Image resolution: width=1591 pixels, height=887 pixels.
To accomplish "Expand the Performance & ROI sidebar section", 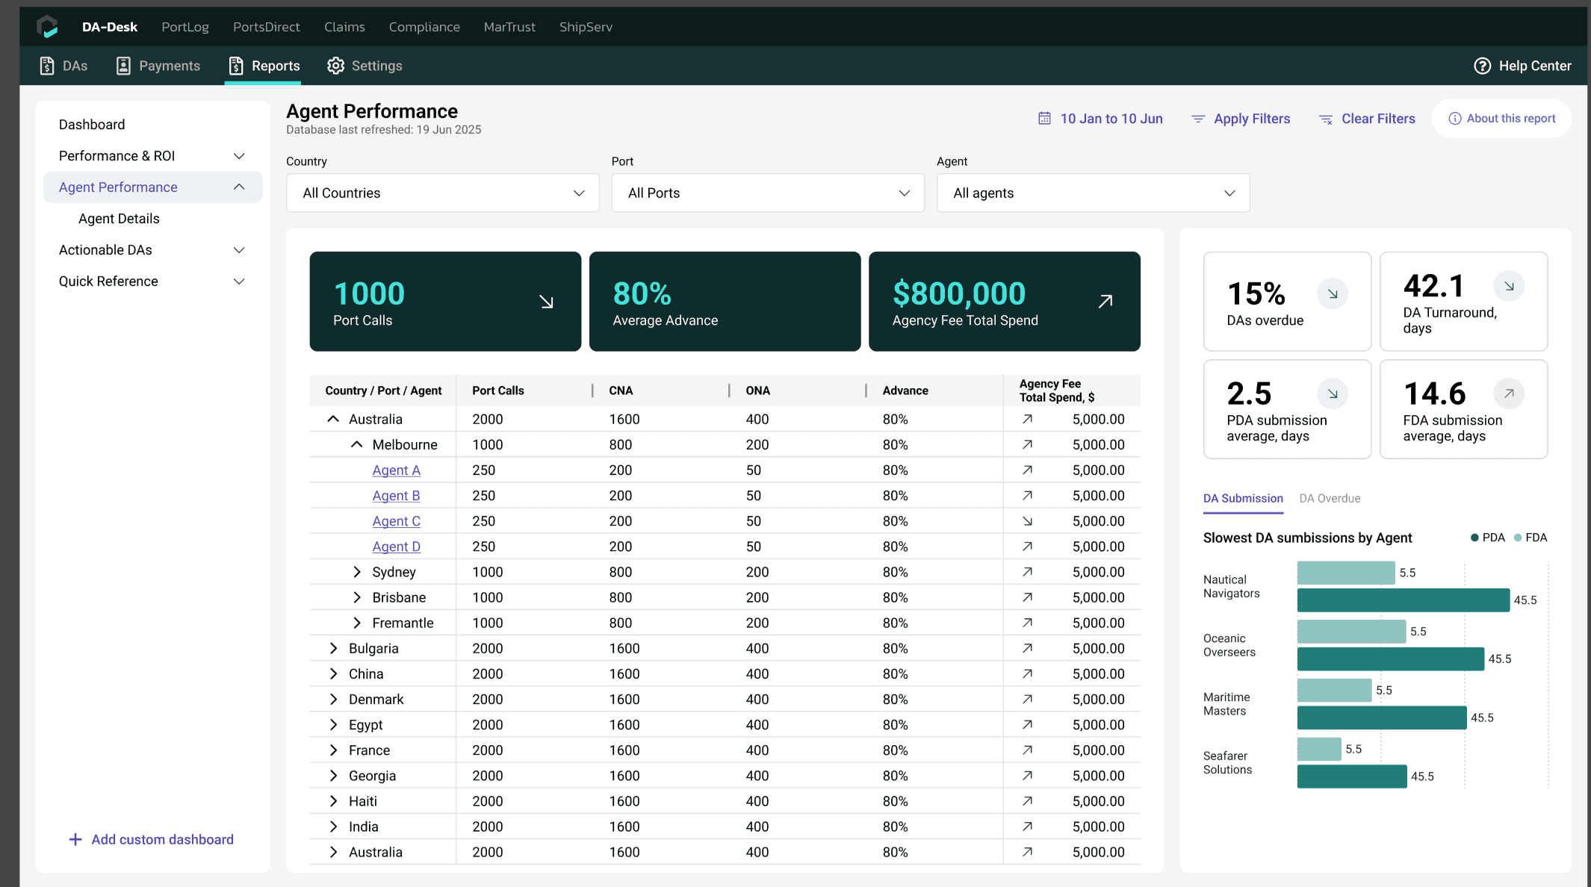I will point(239,156).
